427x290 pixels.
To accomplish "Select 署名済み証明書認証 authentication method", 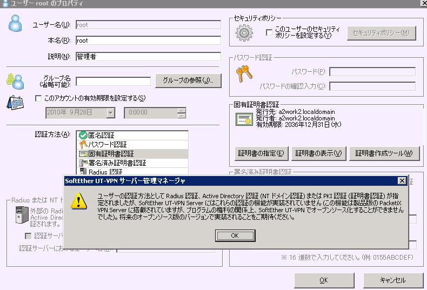I will [x=132, y=163].
